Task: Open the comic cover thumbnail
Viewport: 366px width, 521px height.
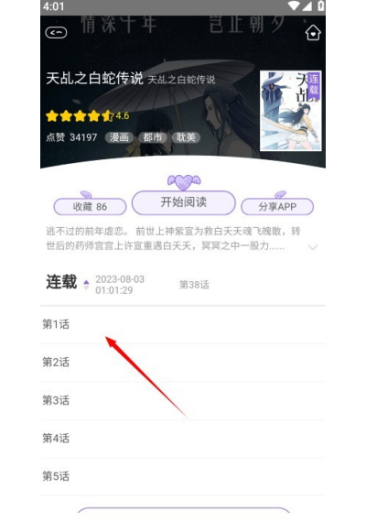Action: 291,111
